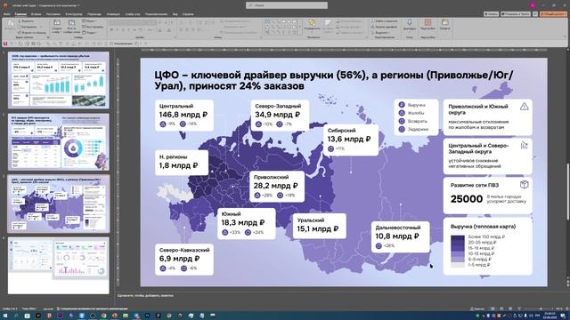The image size is (570, 320).
Task: Select box icon on Развитие сети ПВЗ card
Action: tap(524, 184)
